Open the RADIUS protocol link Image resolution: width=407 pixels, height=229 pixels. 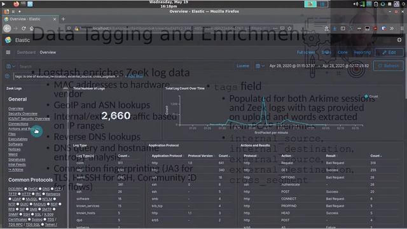[39, 204]
